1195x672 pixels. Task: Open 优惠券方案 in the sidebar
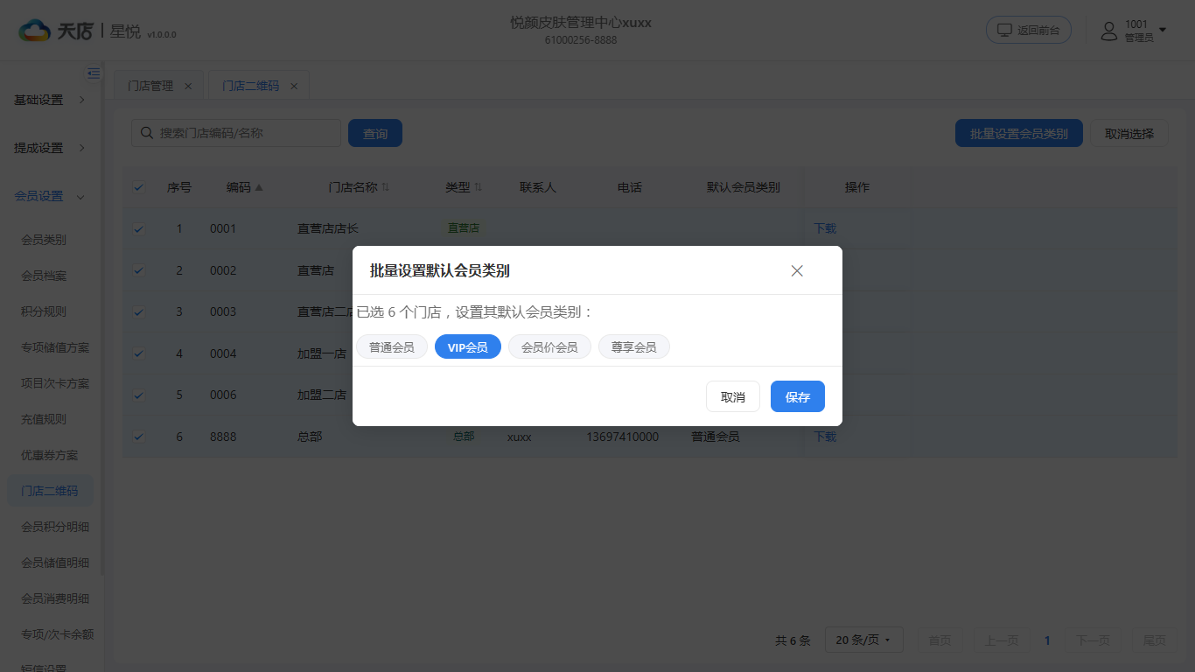(50, 455)
